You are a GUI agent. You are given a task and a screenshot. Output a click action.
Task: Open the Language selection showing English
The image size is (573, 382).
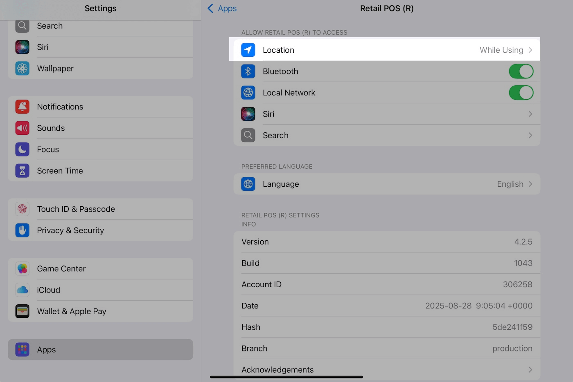coord(387,184)
